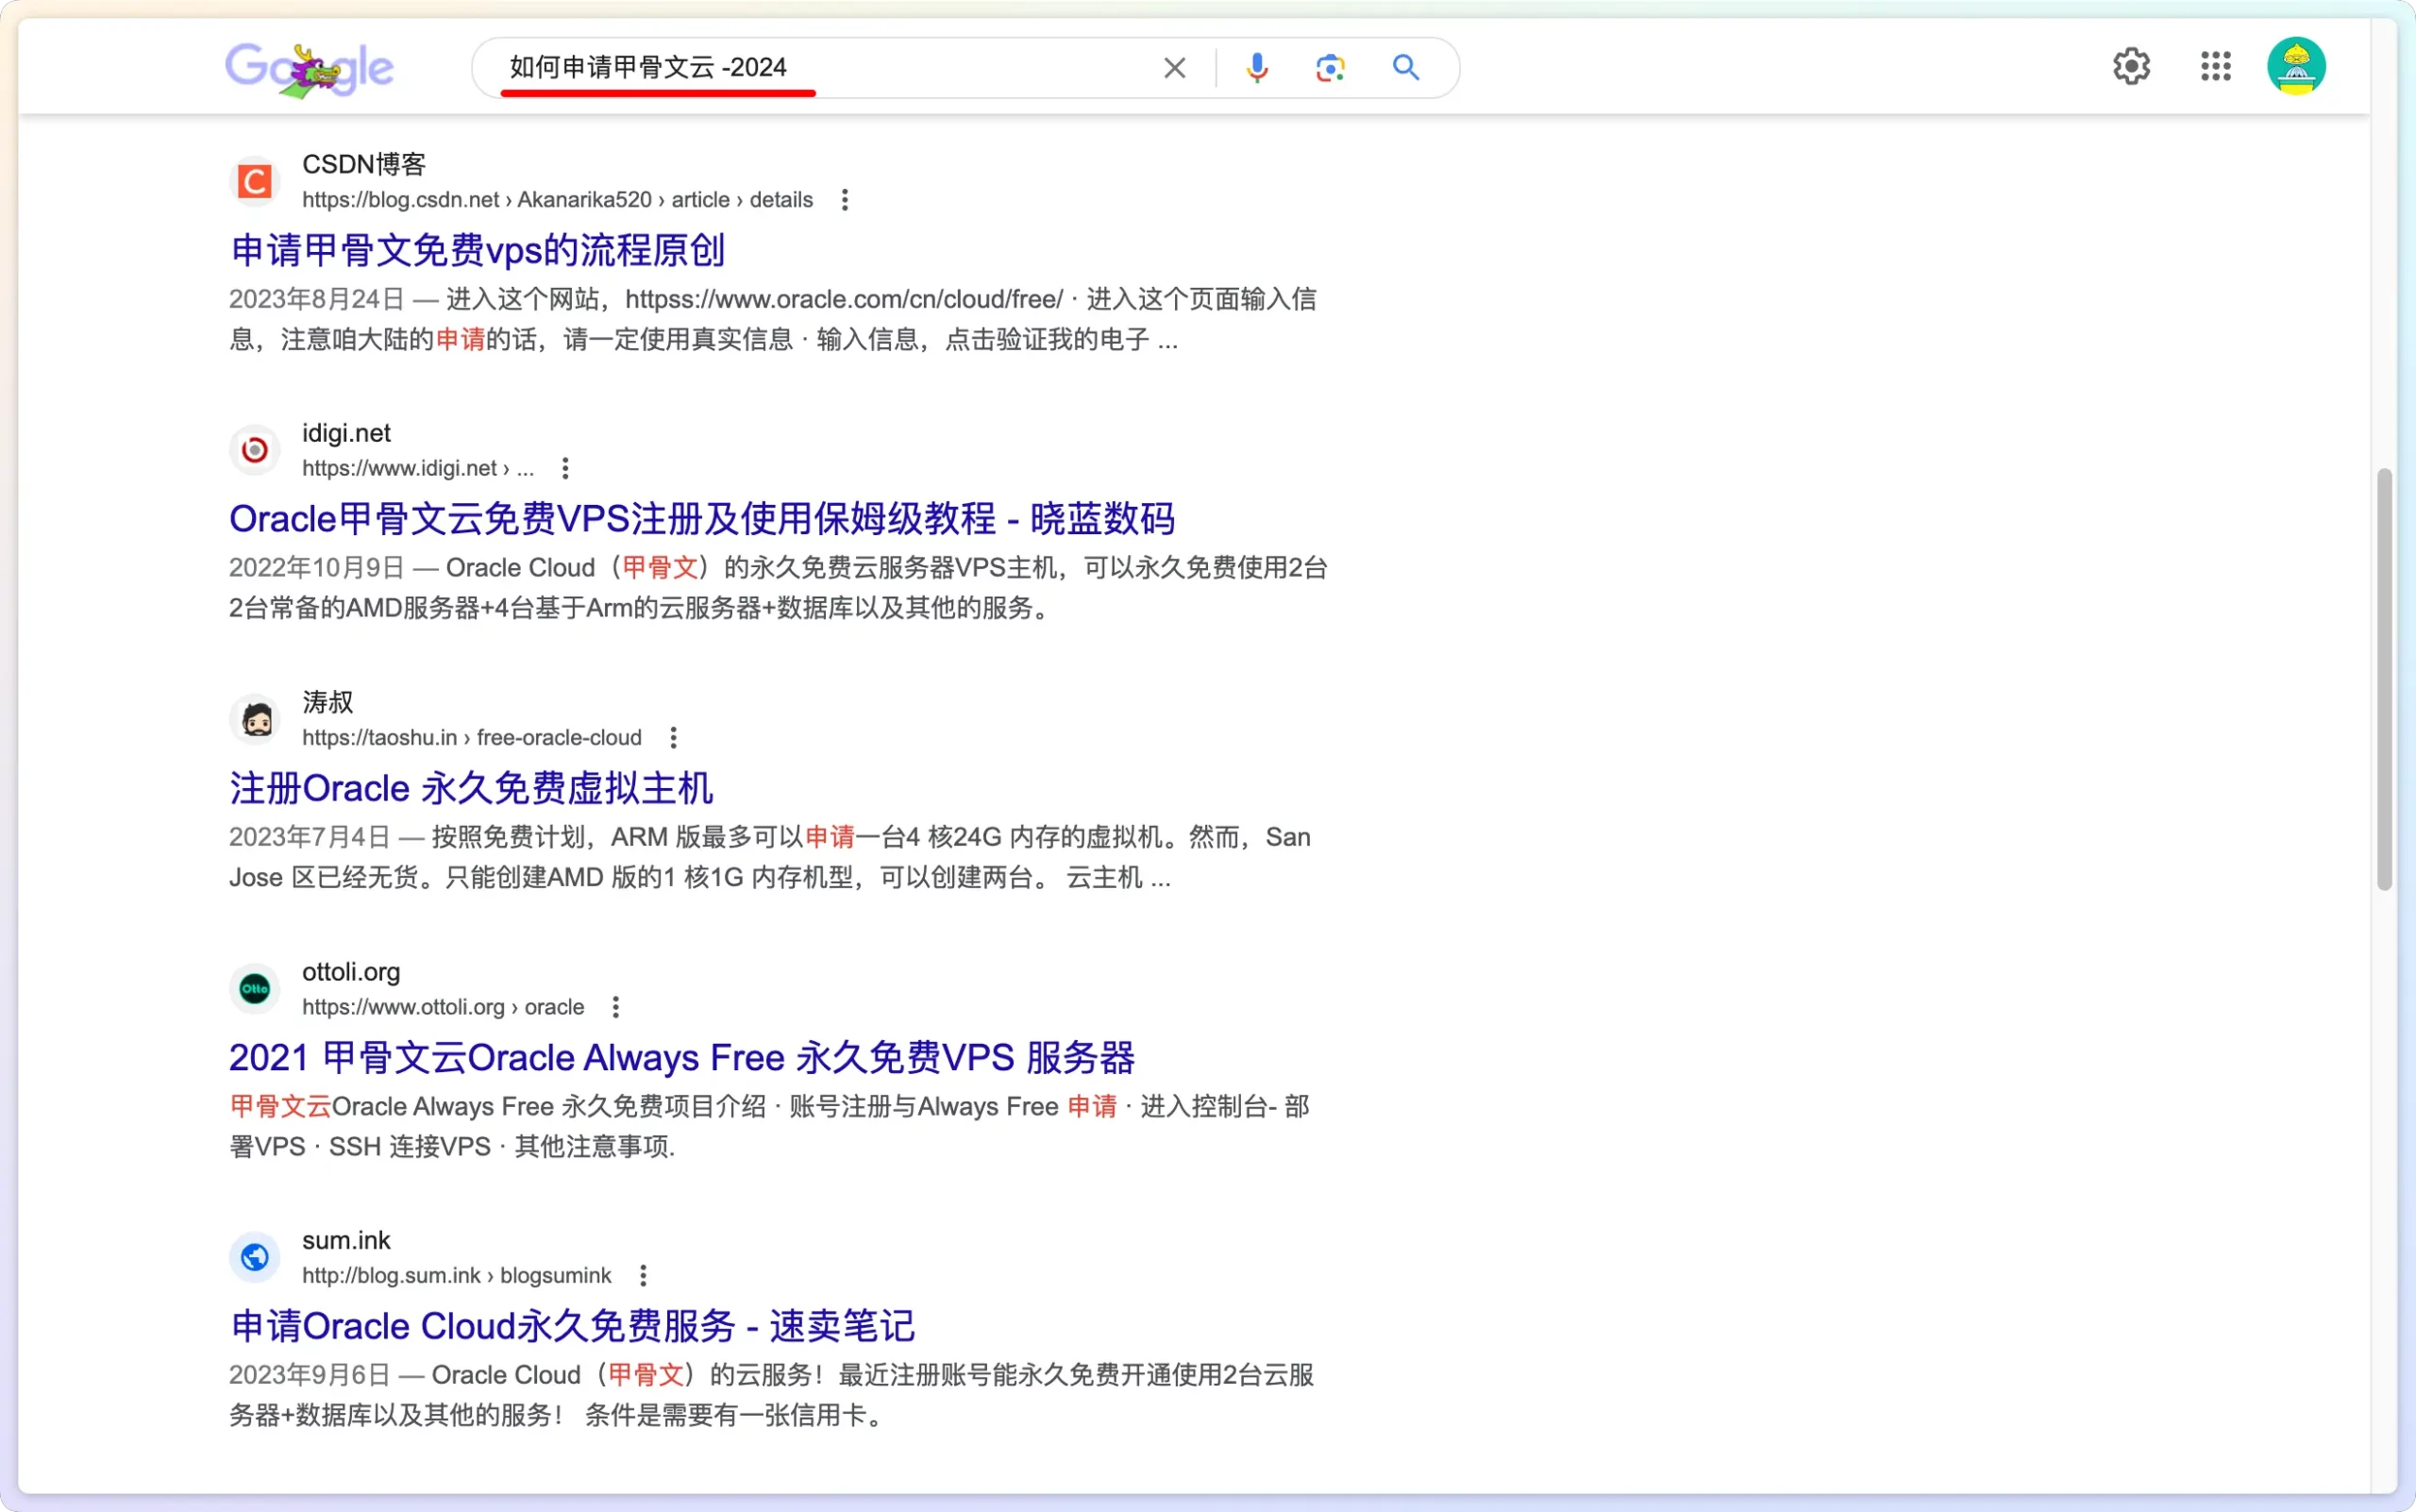The height and width of the screenshot is (1512, 2416).
Task: Click the 涛叔 site name
Action: point(328,702)
